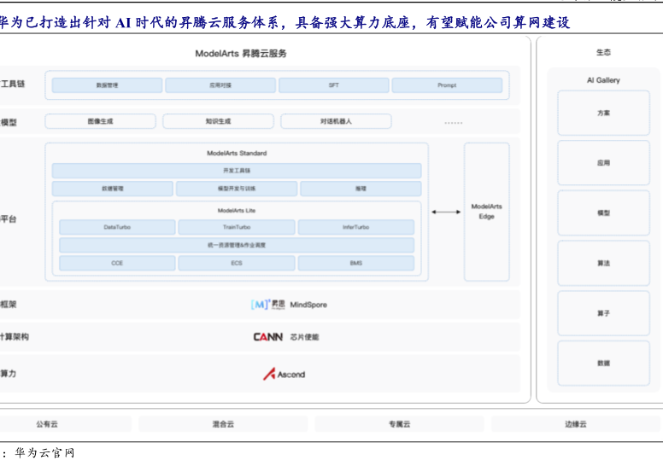Click the InferTurbo box

tap(356, 227)
